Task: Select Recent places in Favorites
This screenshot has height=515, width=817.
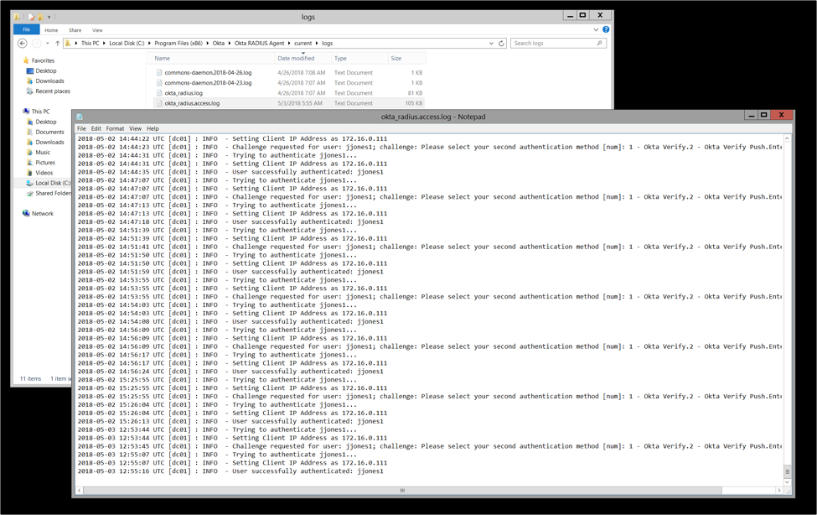Action: [52, 91]
